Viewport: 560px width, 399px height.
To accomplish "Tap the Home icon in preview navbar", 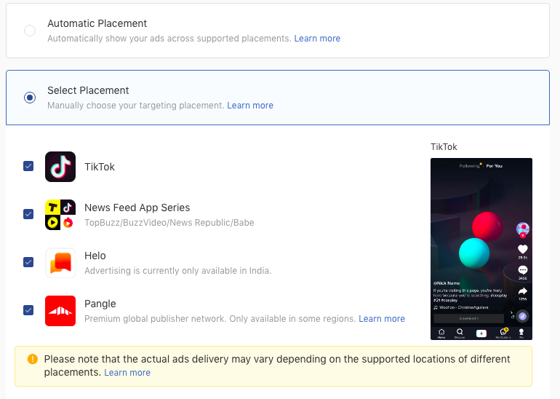I will (441, 333).
